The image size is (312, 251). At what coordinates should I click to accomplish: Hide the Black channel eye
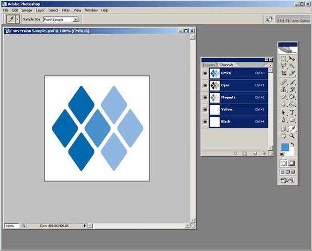(x=205, y=122)
